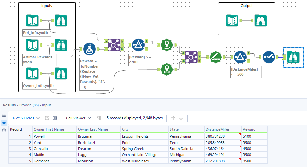
Task: Select the Pet_Info.yxdb Input Data tool
Action: point(33,20)
